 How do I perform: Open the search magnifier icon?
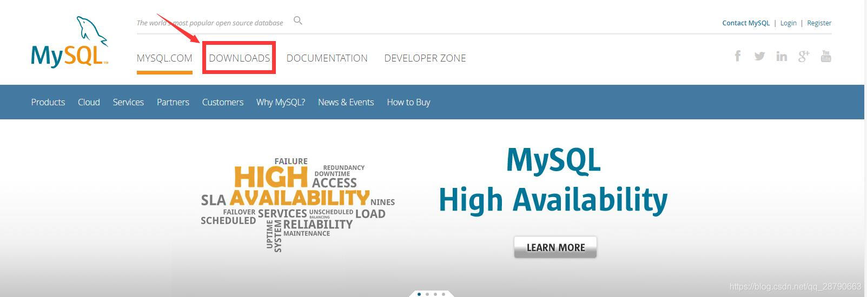[x=298, y=21]
